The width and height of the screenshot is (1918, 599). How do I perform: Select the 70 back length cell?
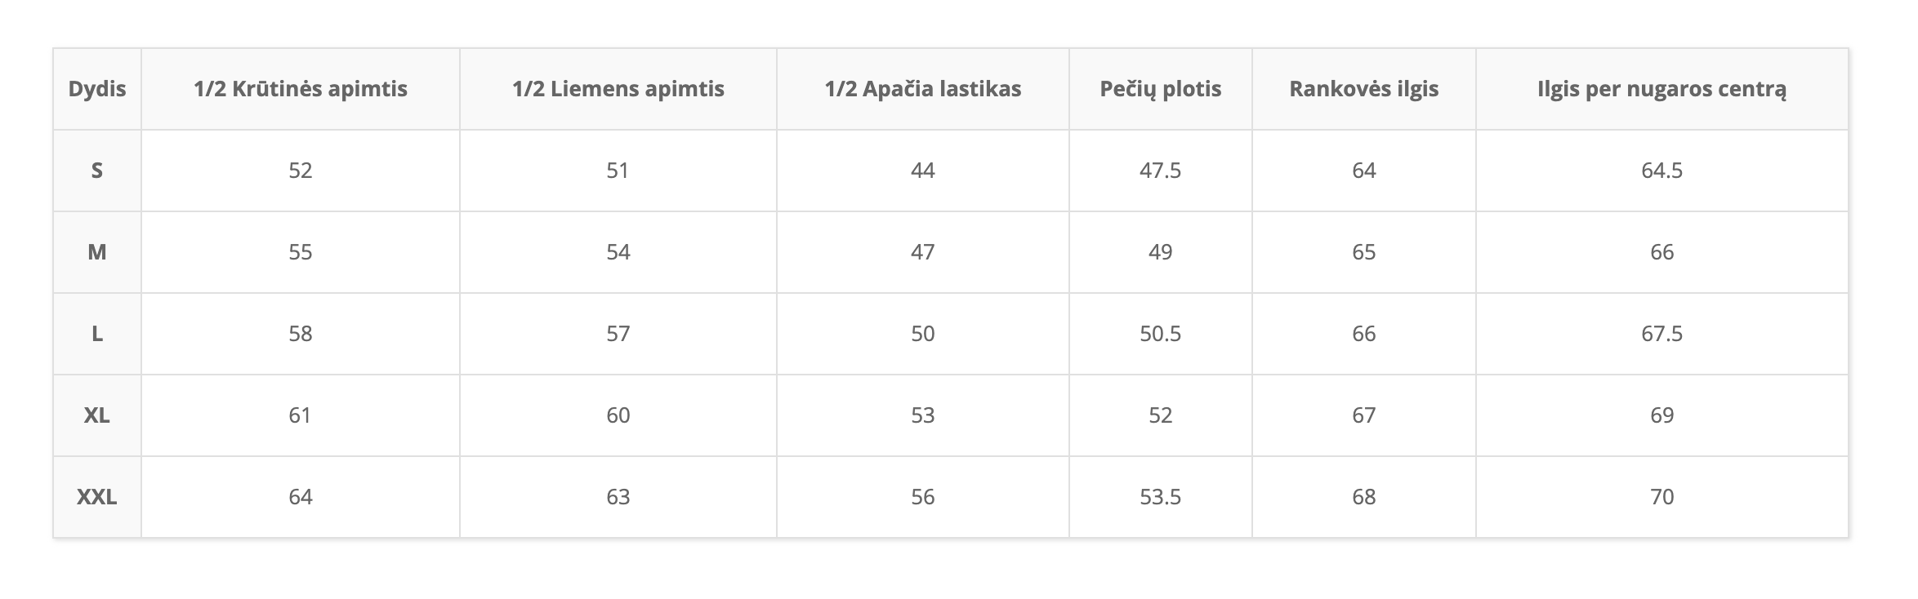click(1662, 497)
